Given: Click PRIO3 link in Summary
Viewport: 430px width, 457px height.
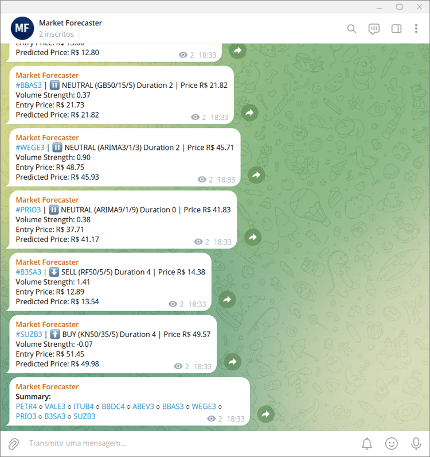Looking at the screenshot, I should tap(26, 416).
